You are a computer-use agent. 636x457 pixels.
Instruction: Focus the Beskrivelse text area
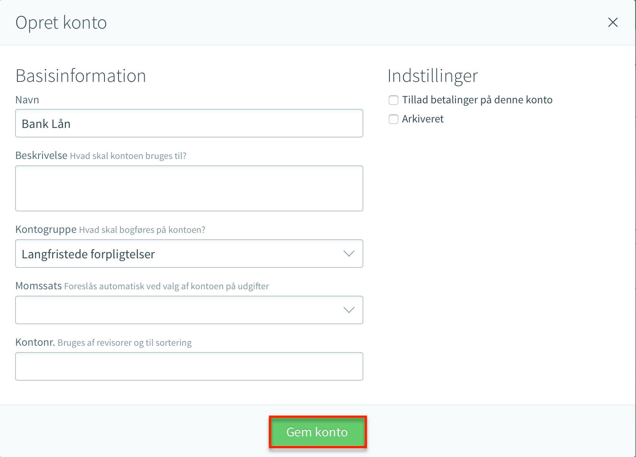coord(189,188)
